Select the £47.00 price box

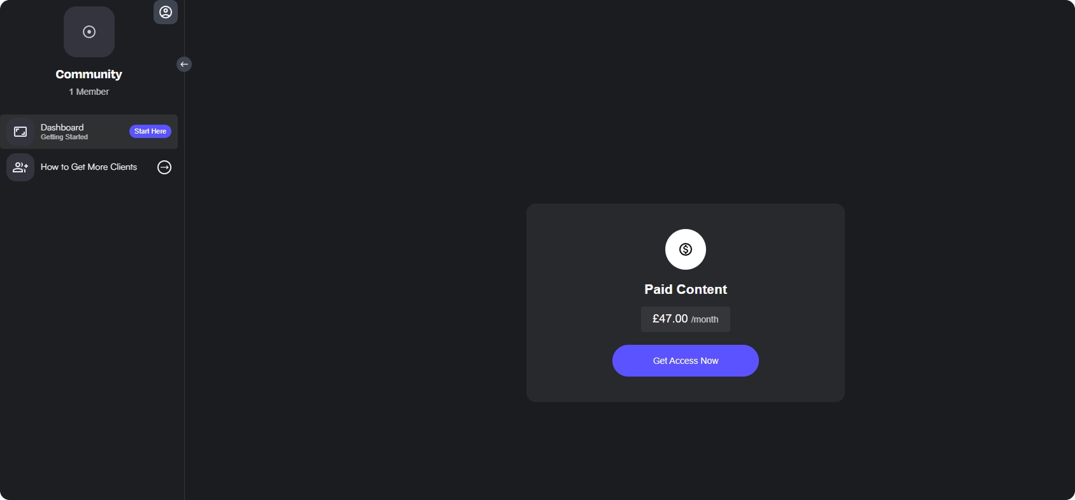(686, 319)
